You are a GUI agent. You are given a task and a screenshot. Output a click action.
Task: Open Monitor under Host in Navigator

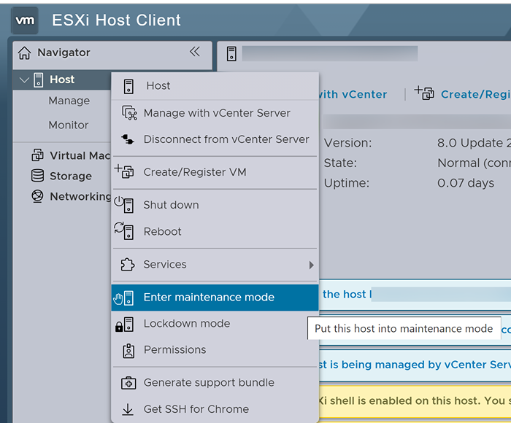point(69,125)
